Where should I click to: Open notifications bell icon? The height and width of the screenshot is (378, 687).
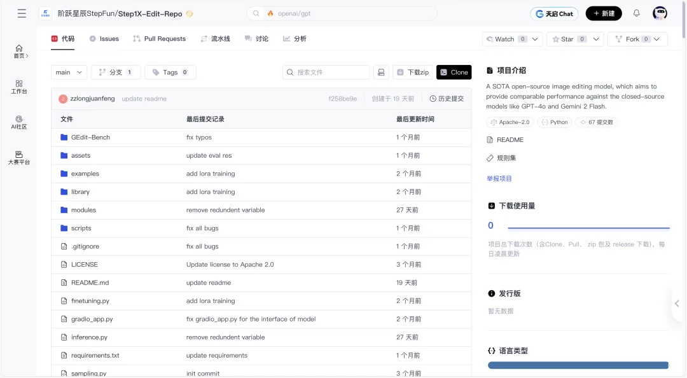pyautogui.click(x=636, y=13)
